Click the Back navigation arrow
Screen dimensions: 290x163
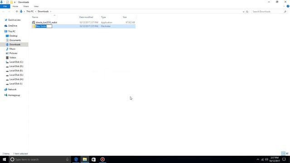pyautogui.click(x=3, y=11)
